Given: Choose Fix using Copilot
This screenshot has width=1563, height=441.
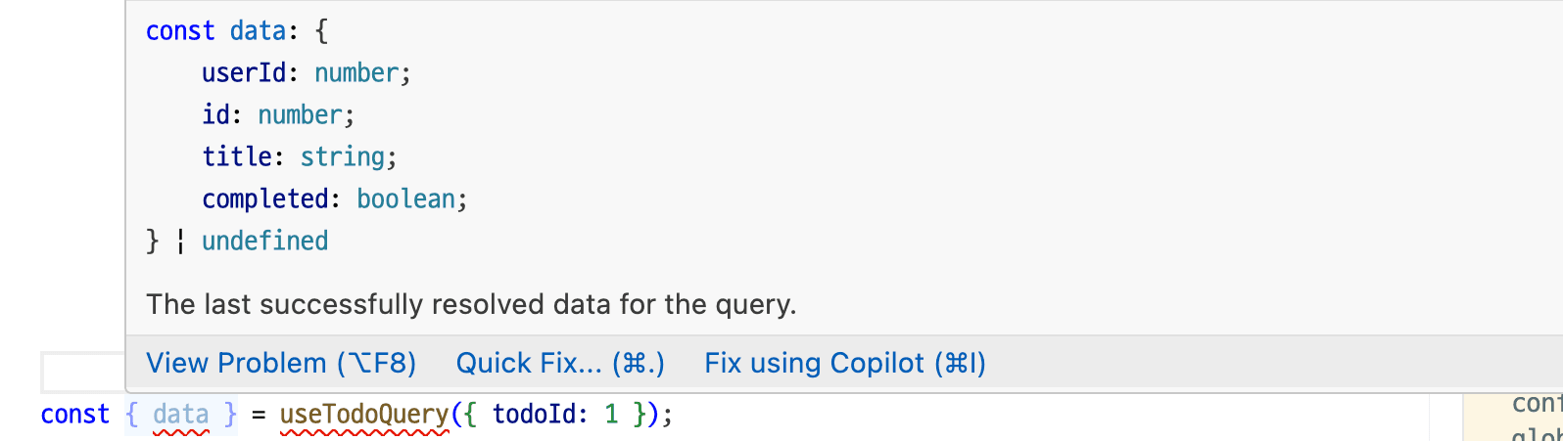Looking at the screenshot, I should tap(844, 364).
